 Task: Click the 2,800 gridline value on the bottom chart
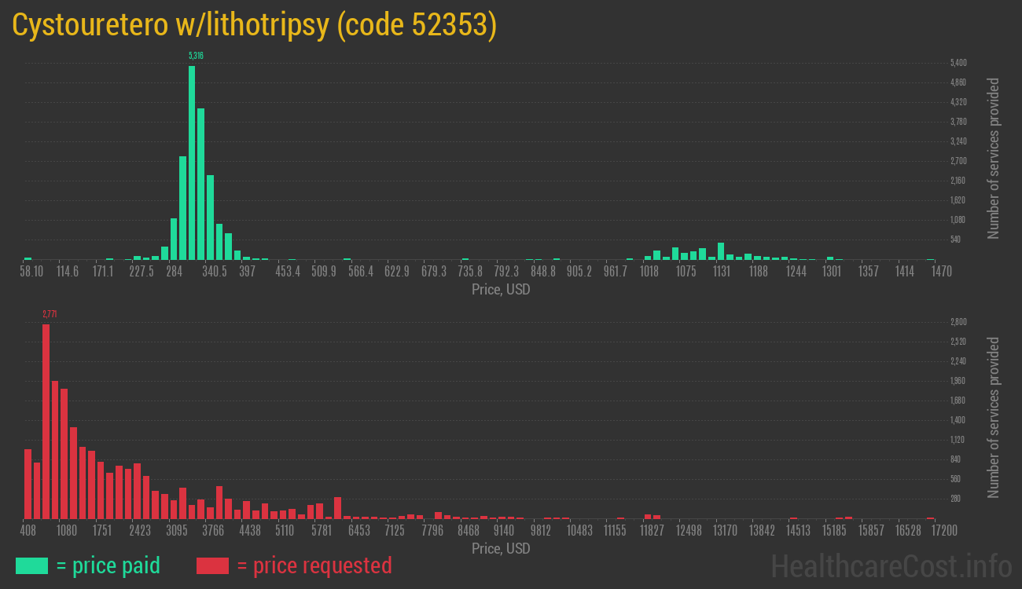point(958,322)
